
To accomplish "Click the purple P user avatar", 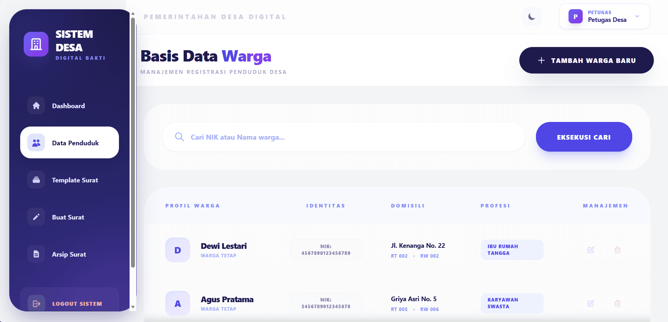I will (x=575, y=17).
